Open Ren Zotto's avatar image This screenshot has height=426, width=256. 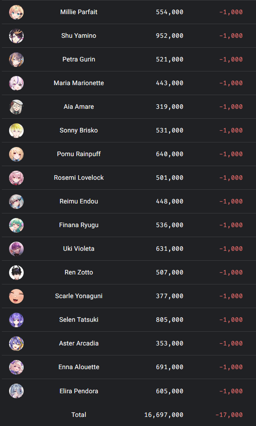(16, 273)
